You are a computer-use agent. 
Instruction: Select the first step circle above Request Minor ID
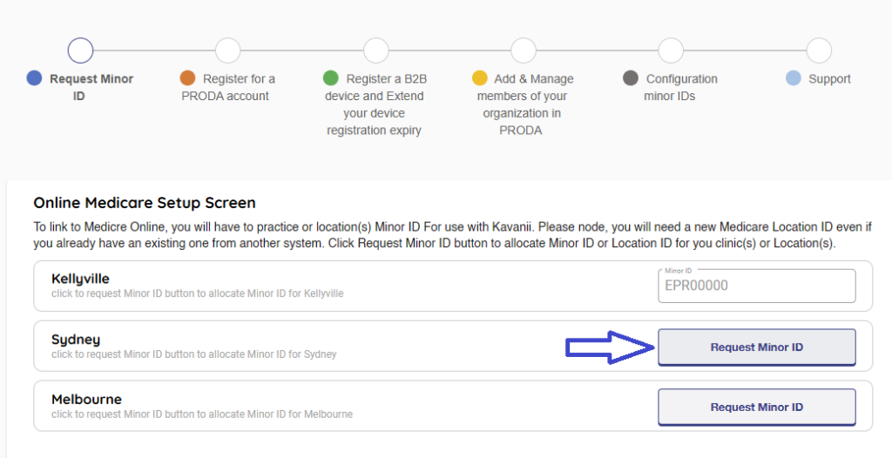click(80, 51)
